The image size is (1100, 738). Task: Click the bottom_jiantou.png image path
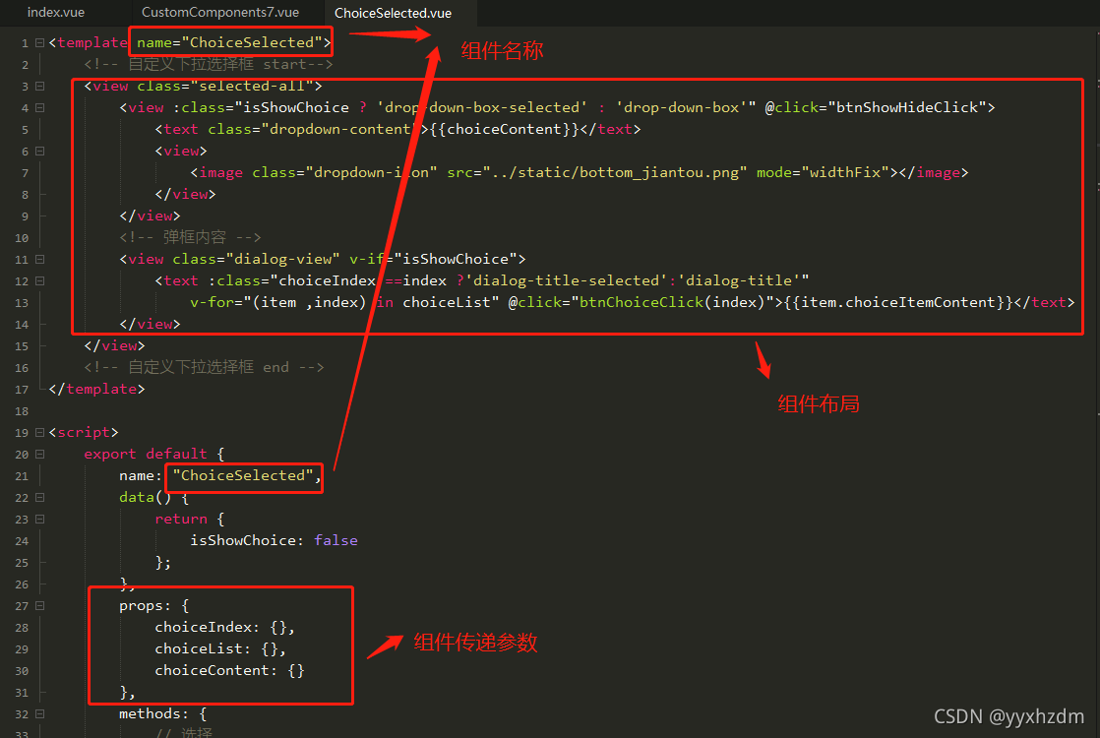tap(615, 172)
